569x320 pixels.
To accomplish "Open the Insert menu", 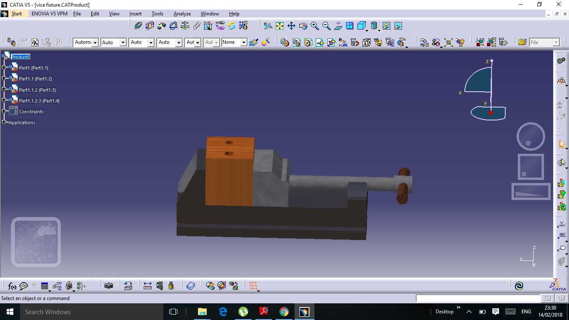I will 135,14.
